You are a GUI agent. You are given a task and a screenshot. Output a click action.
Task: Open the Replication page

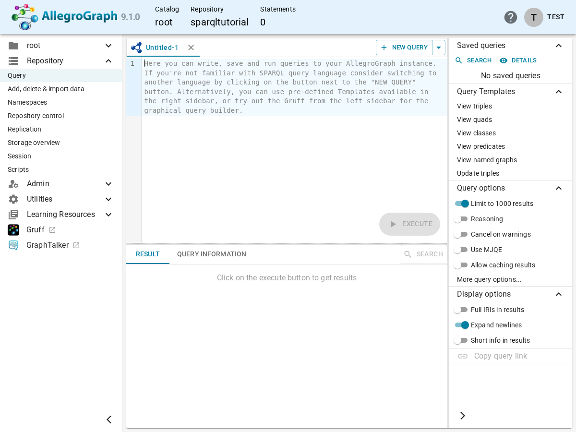tap(61, 129)
